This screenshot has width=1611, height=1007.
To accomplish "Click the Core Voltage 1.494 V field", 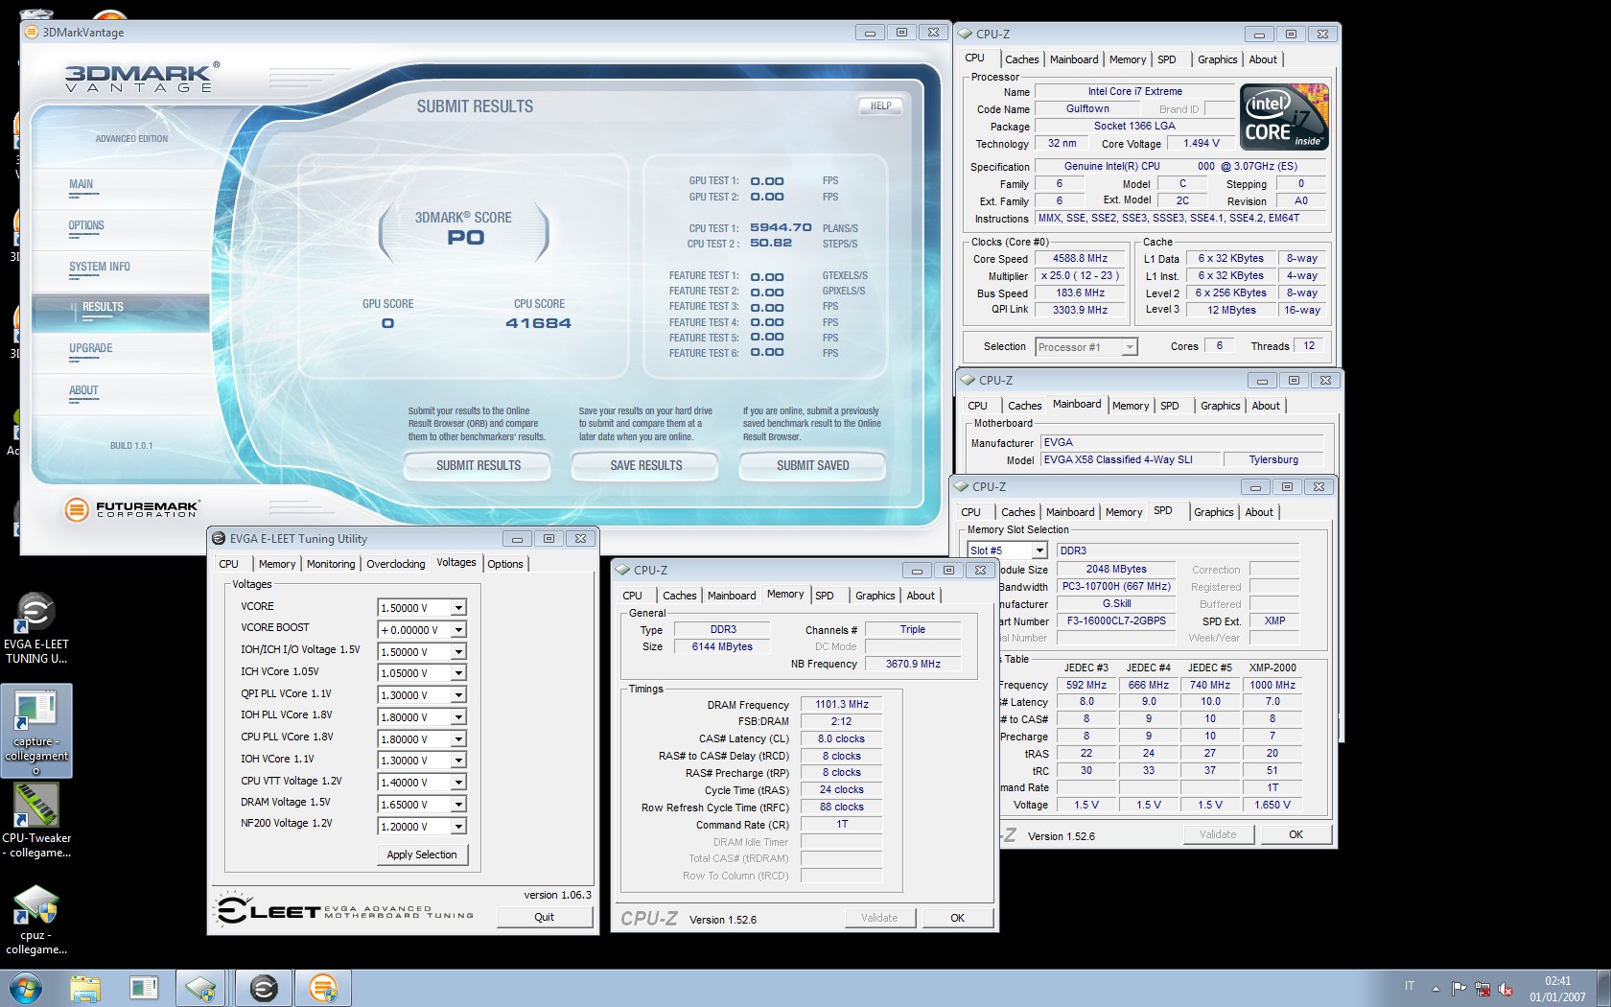I will [1202, 144].
